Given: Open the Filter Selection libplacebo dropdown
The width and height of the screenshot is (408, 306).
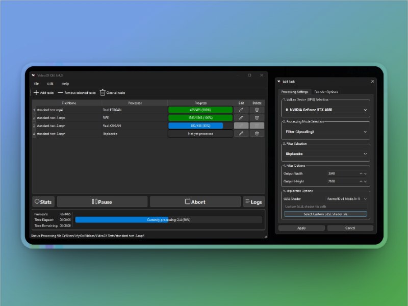Looking at the screenshot, I should [x=325, y=154].
